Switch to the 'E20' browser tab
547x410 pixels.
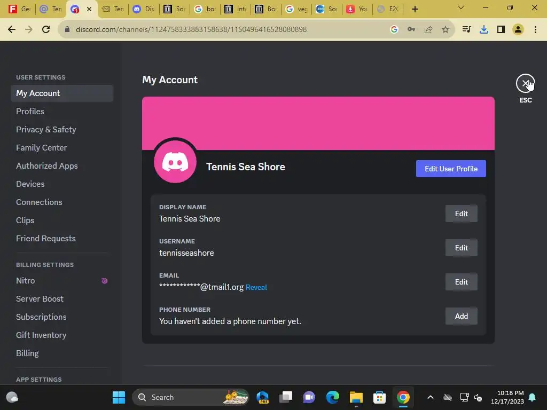pyautogui.click(x=388, y=9)
